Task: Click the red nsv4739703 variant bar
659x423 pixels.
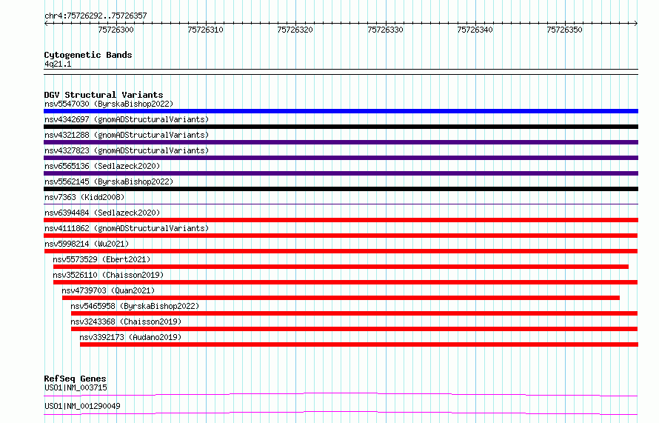Action: [x=341, y=298]
